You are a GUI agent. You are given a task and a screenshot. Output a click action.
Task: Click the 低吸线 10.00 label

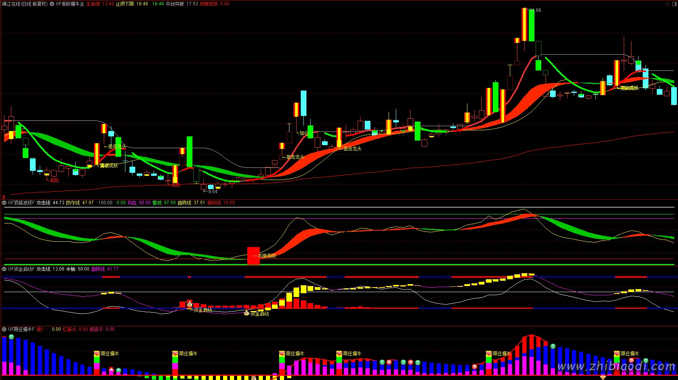coord(221,203)
